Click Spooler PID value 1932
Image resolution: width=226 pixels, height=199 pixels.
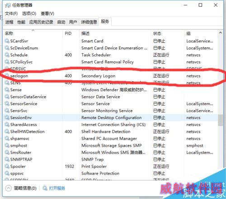tap(70, 167)
